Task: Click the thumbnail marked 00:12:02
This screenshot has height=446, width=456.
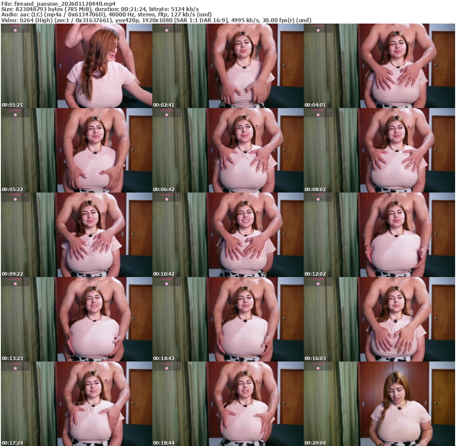Action: coord(379,235)
